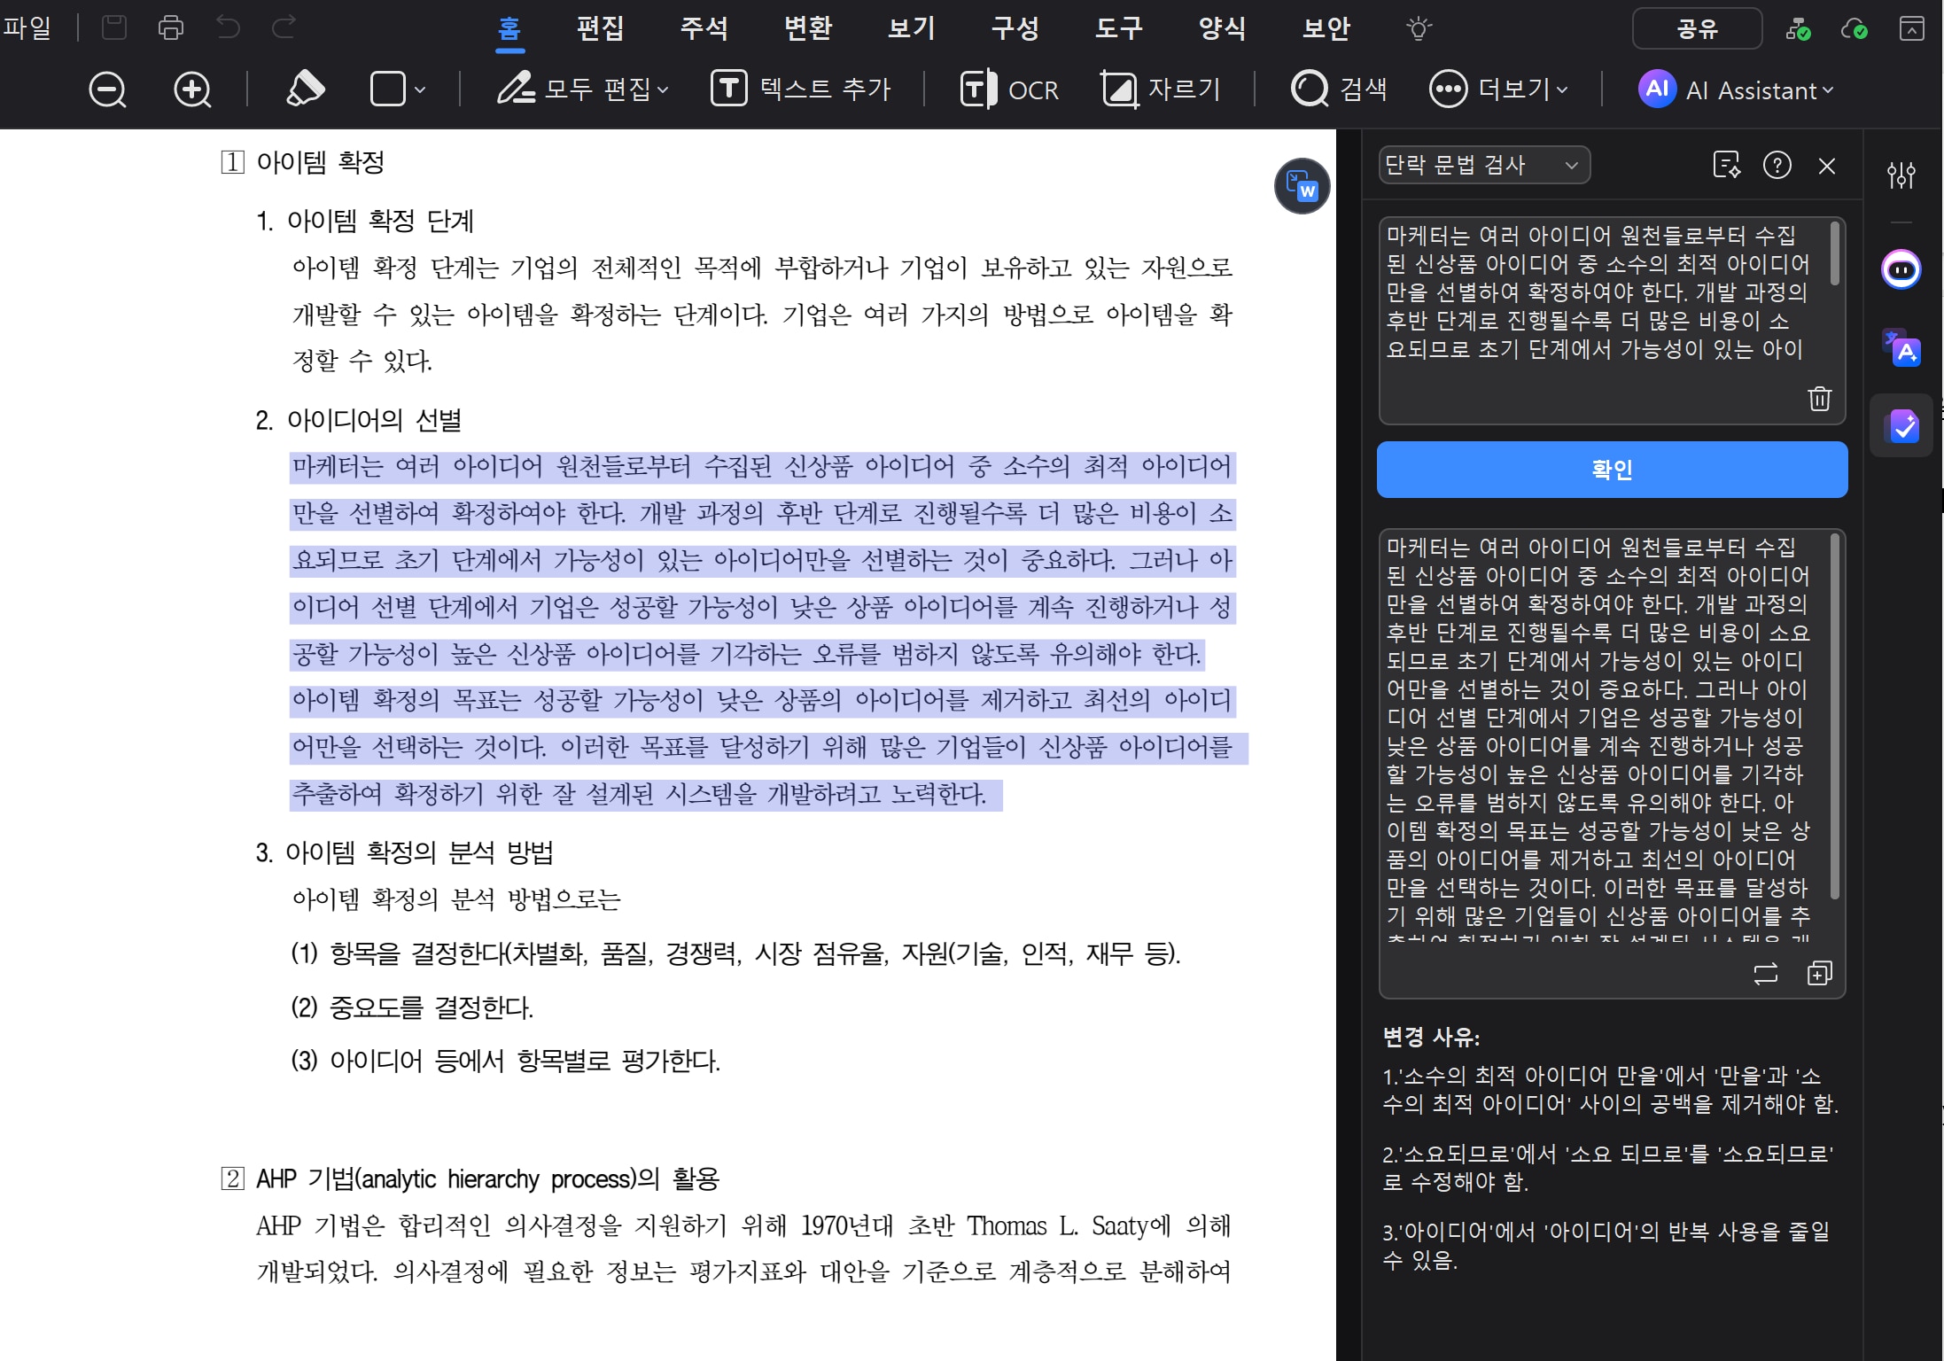Click the heading 'AHP 기법(analytic hierarchy process)의 활용'
1944x1361 pixels.
[x=487, y=1178]
